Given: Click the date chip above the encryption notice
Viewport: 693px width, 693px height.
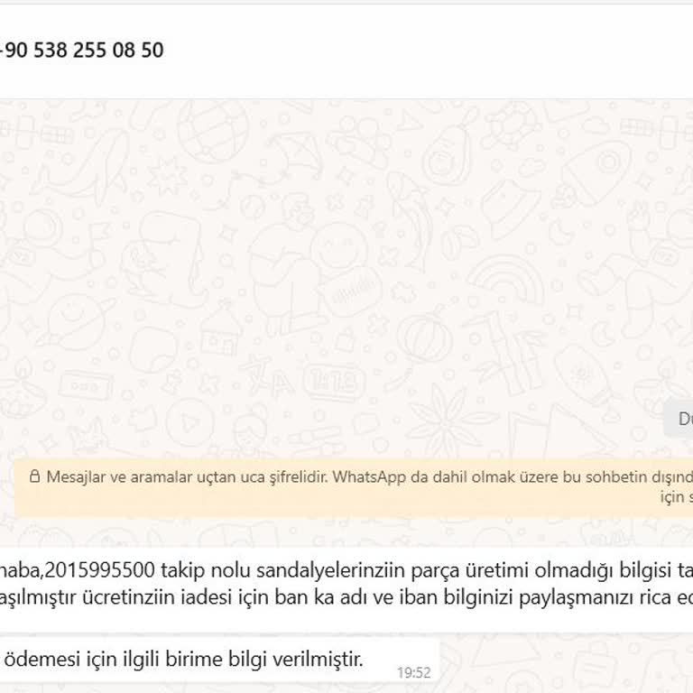Looking at the screenshot, I should [679, 419].
